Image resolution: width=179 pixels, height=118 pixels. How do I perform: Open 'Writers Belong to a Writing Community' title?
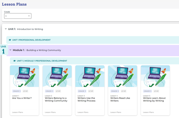point(56,99)
